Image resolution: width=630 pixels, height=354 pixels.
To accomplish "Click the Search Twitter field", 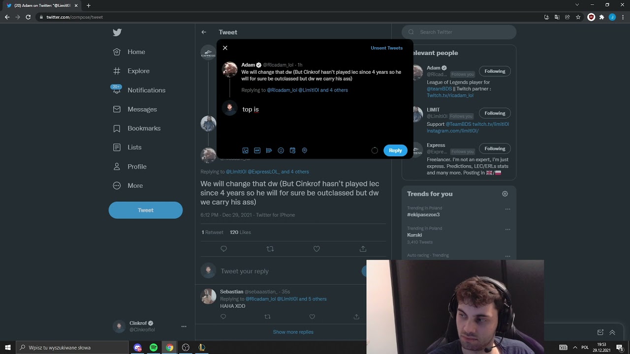I will coord(459,32).
